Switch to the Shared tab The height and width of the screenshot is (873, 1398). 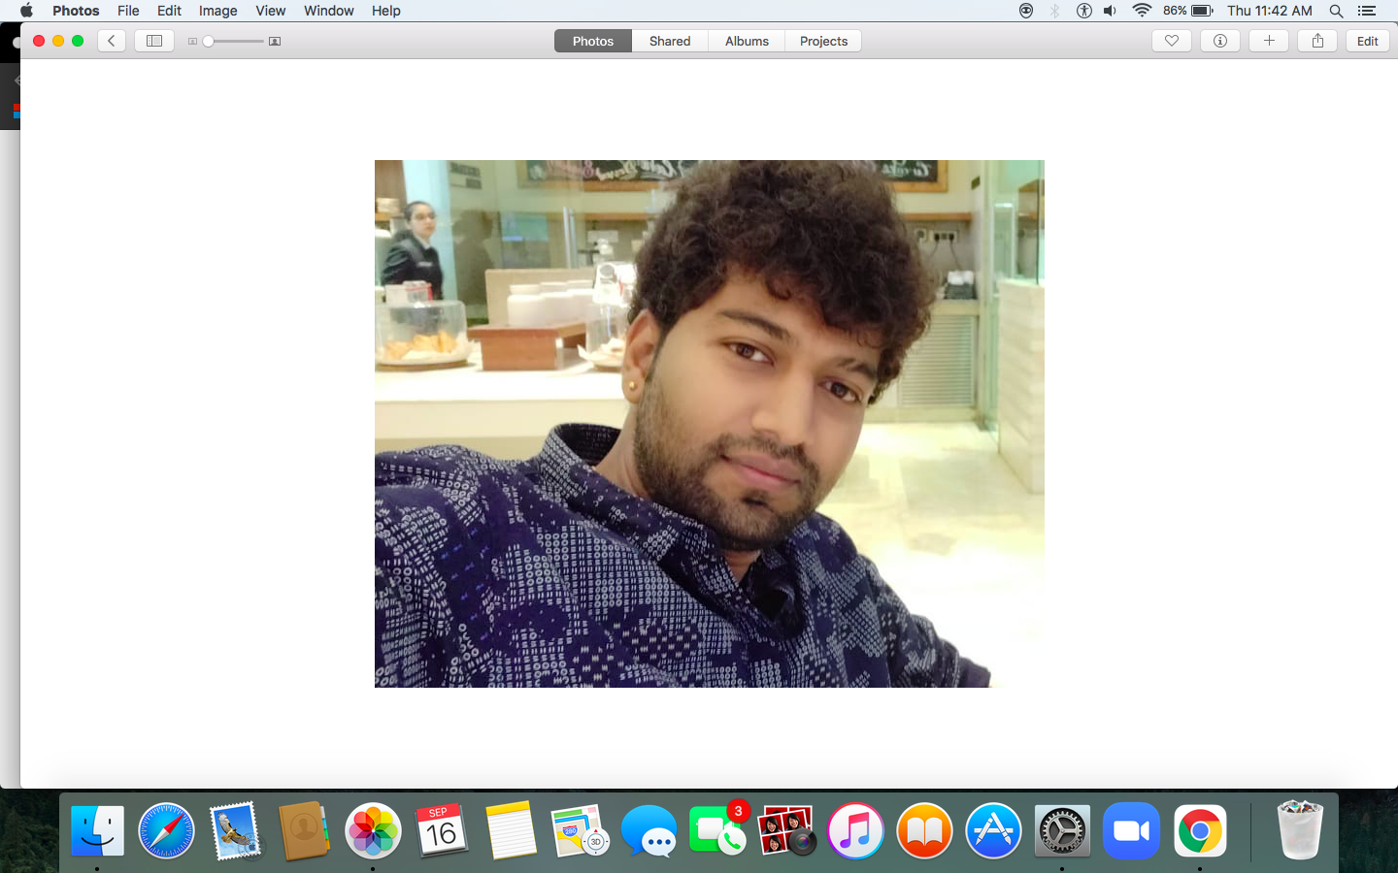[670, 41]
